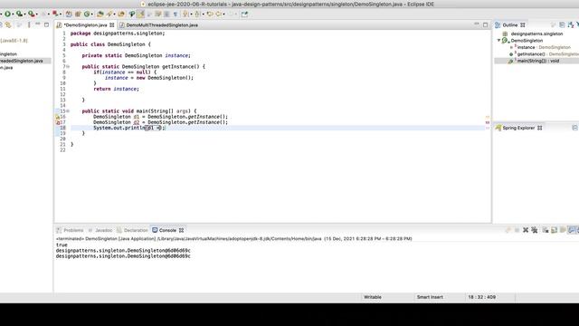This screenshot has height=326, width=579.
Task: Click the 'true' output line in Console
Action: point(62,245)
